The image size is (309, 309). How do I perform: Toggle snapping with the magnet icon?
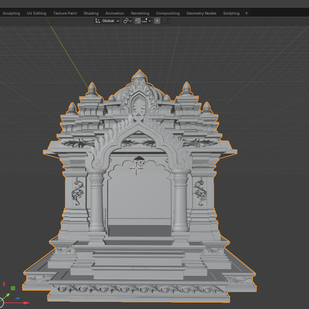pos(138,21)
